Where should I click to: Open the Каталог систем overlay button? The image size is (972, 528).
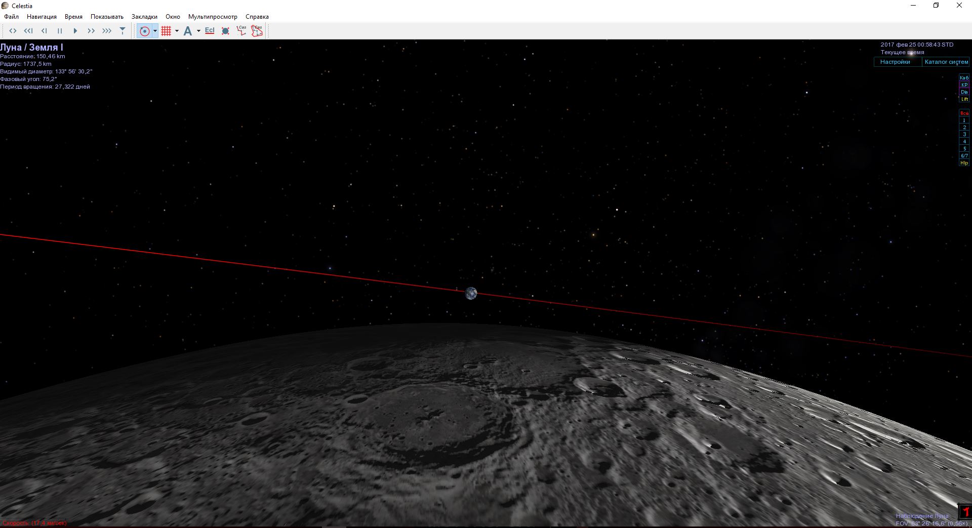coord(946,62)
